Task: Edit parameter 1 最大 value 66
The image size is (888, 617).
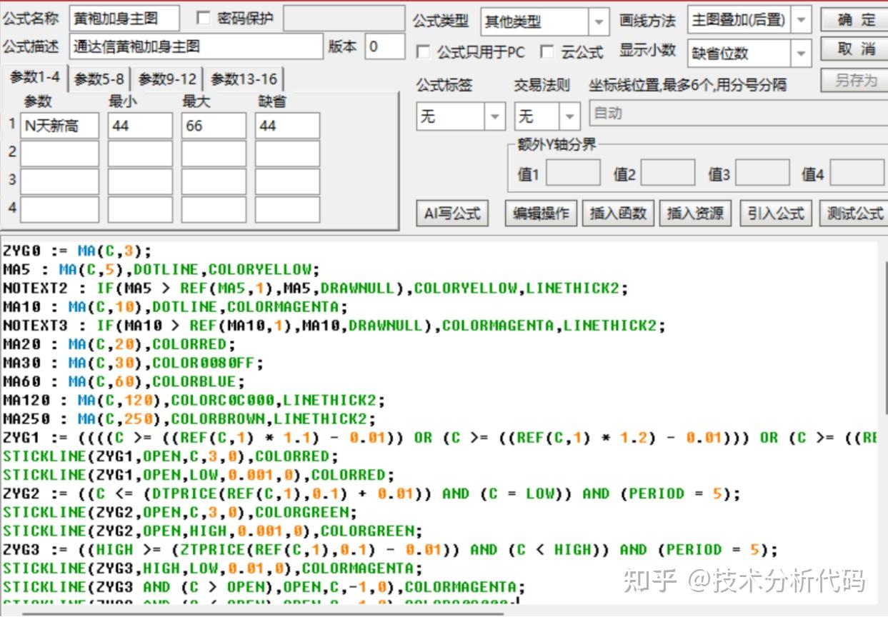Action: tap(214, 126)
